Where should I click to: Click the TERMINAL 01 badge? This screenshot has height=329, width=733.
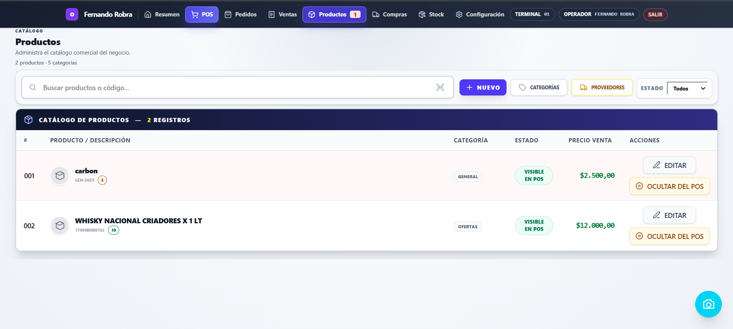point(532,15)
